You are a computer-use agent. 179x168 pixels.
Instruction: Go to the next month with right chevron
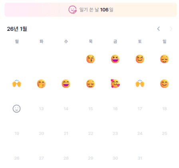pyautogui.click(x=171, y=29)
